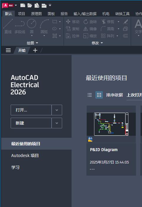The width and height of the screenshot is (142, 207).
Task: Select the 阵列 (Array) tool
Action: pos(107,36)
